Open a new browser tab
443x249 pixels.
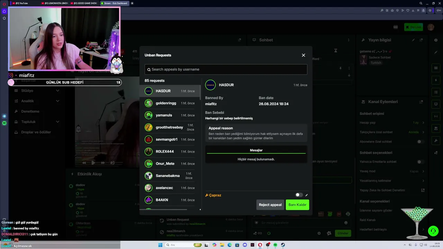(x=132, y=3)
